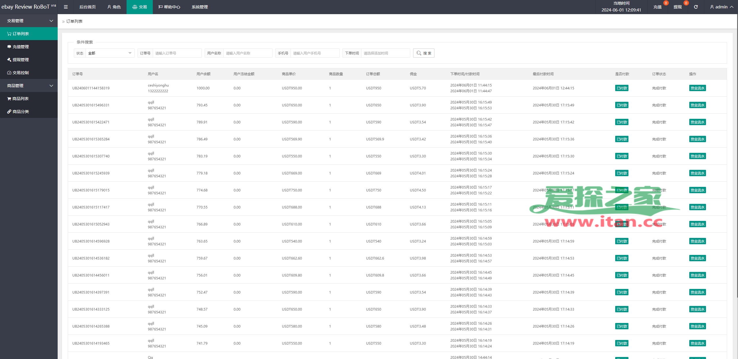
Task: Open 提现管理 in the sidebar
Action: (x=29, y=60)
